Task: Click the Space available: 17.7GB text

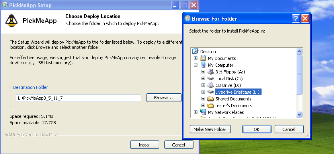Action: click(33, 123)
